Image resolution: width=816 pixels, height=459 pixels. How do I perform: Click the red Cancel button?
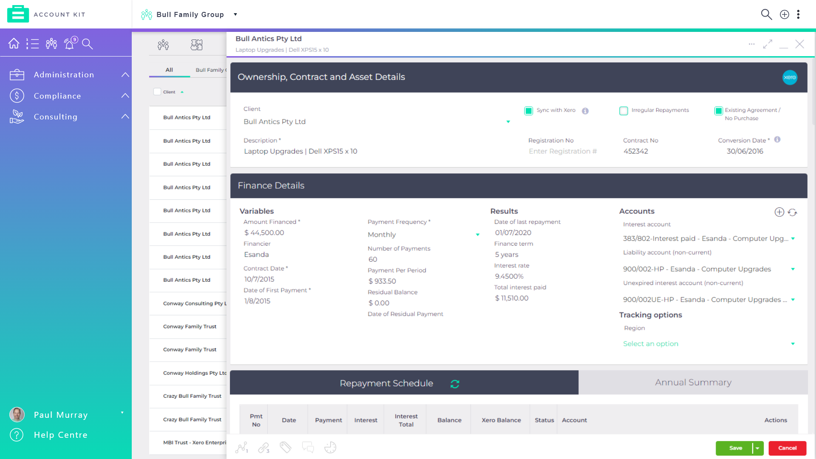[787, 448]
